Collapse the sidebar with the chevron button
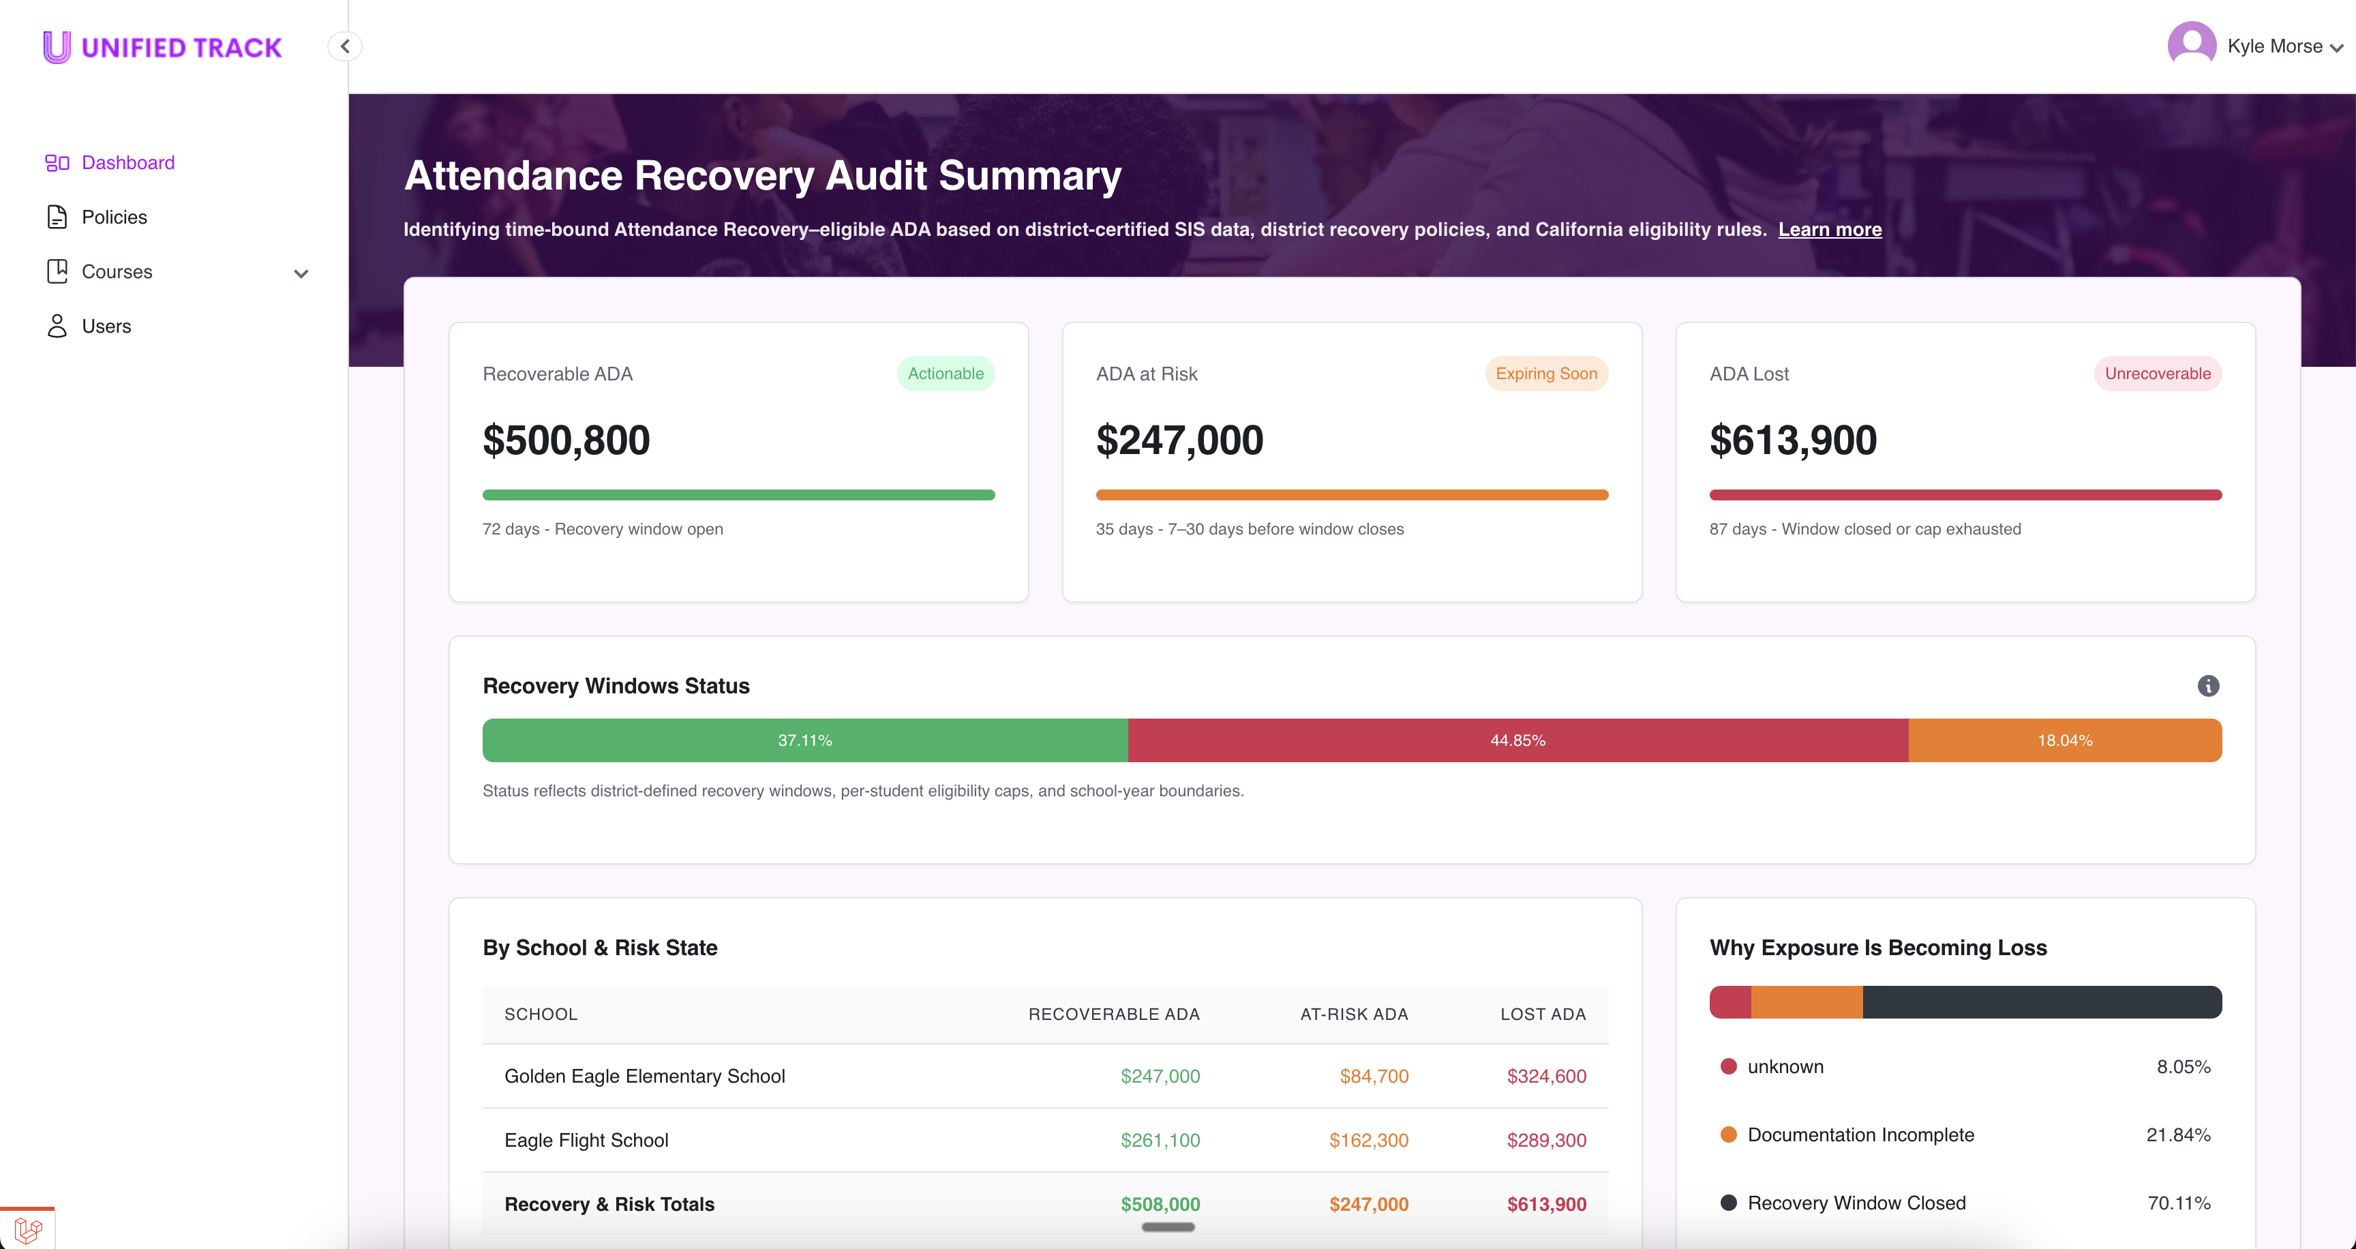This screenshot has width=2356, height=1249. [x=345, y=46]
